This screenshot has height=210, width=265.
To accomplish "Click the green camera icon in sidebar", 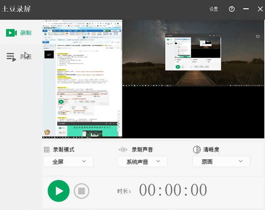I will pos(11,33).
